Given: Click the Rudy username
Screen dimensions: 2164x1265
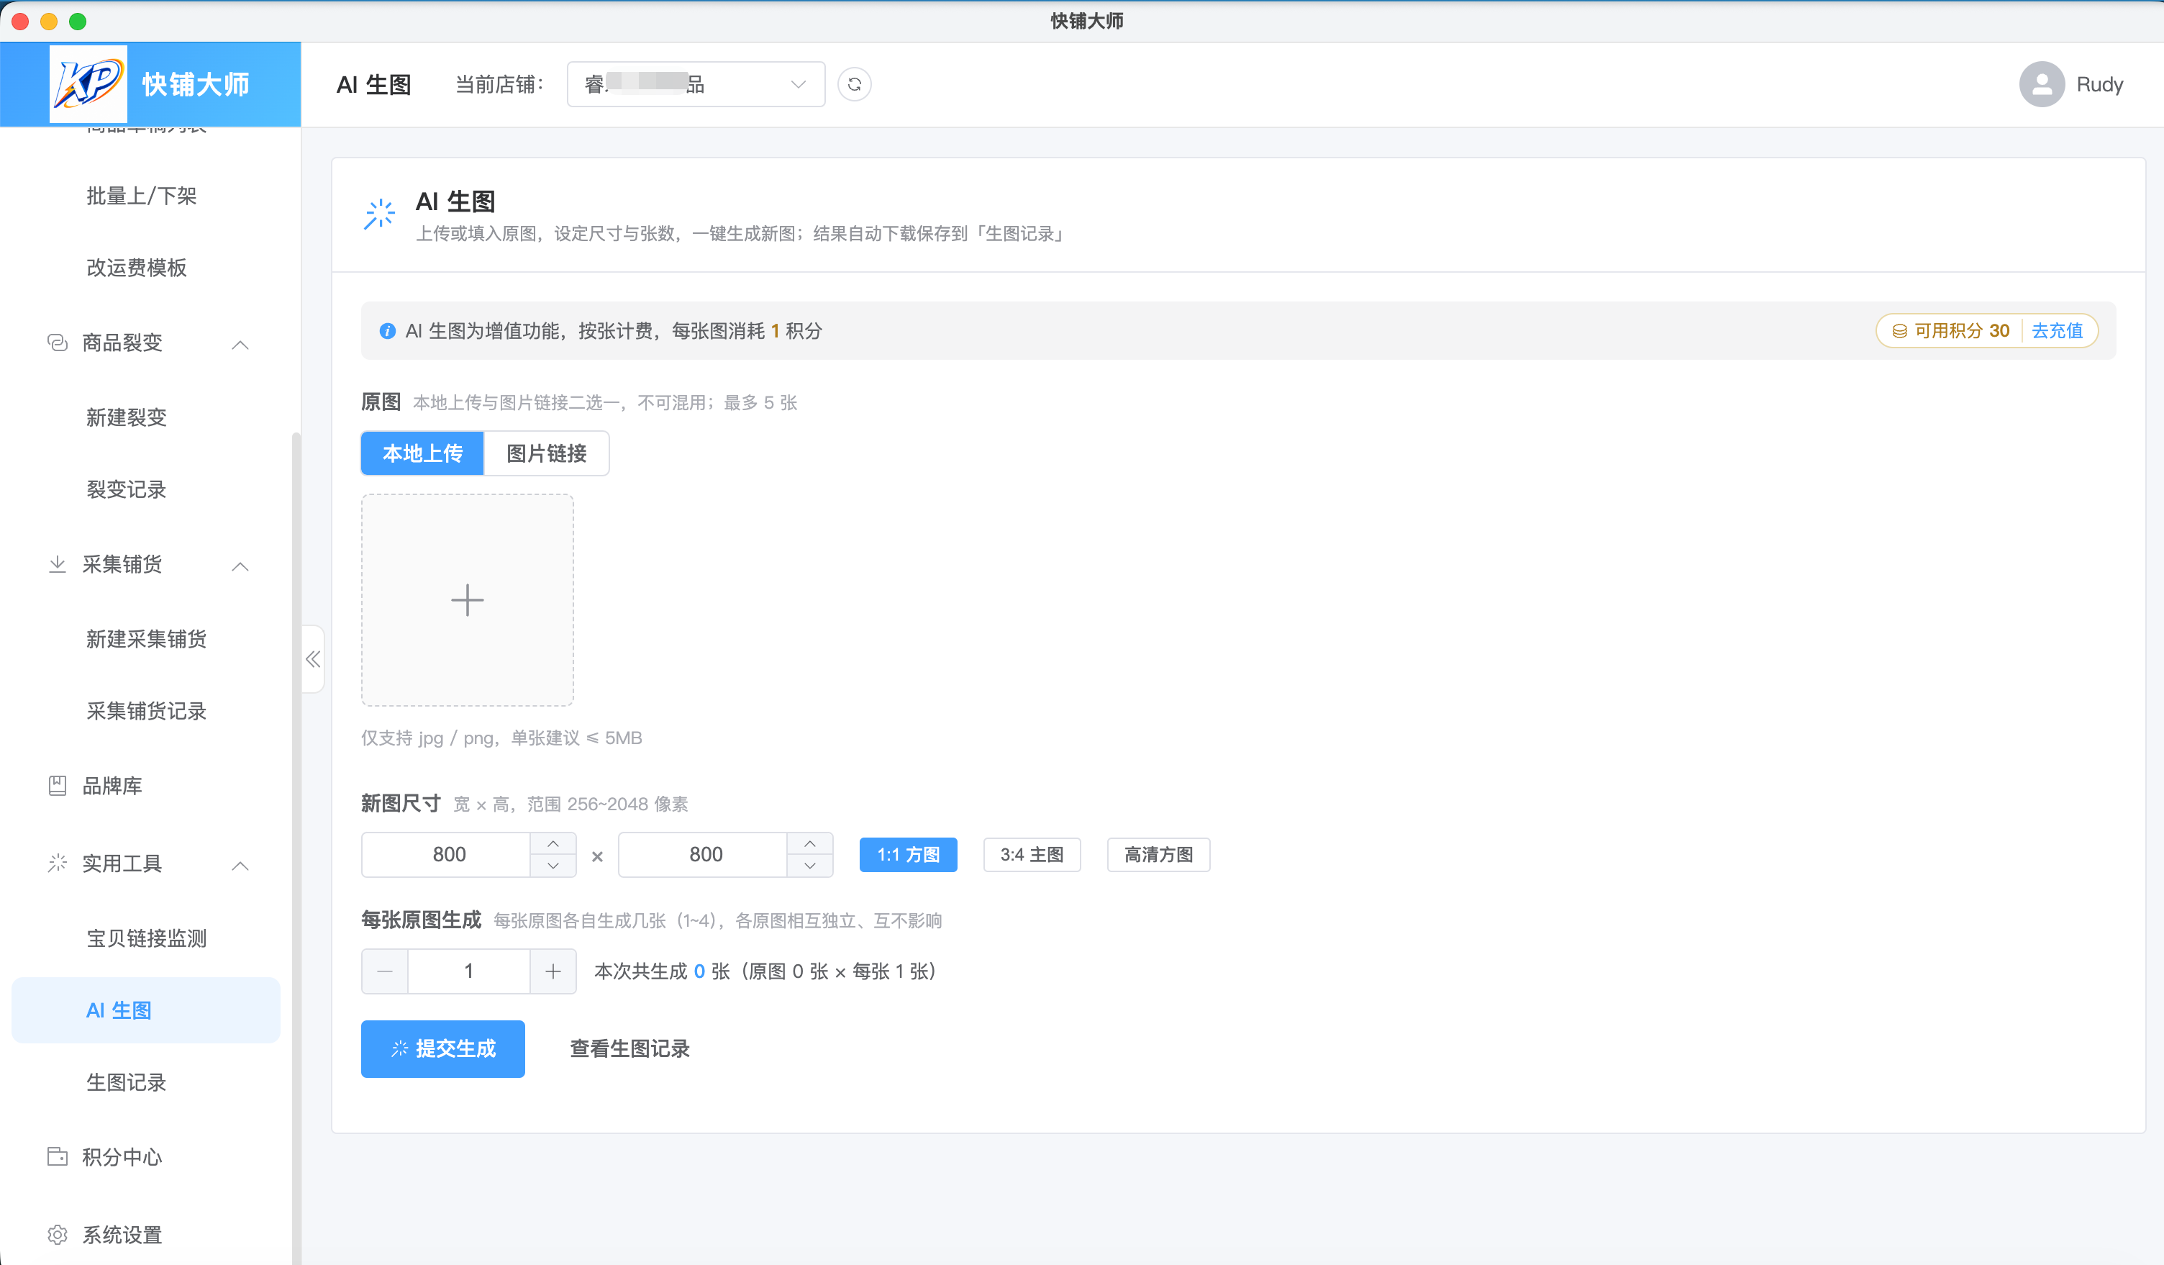Looking at the screenshot, I should (2099, 84).
